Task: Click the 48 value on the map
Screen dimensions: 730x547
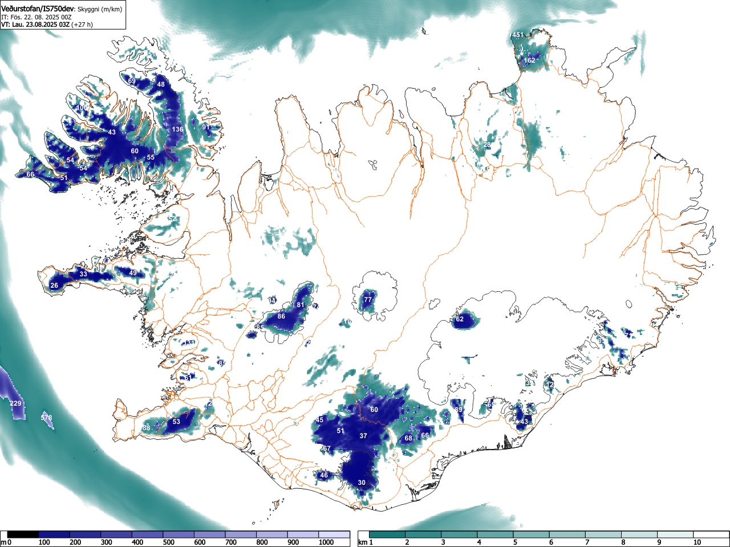Action: 161,84
